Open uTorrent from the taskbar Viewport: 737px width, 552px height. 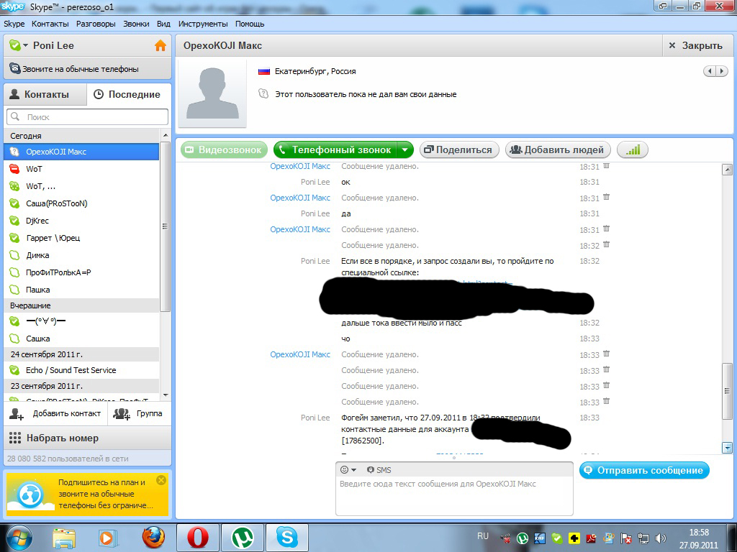point(242,537)
